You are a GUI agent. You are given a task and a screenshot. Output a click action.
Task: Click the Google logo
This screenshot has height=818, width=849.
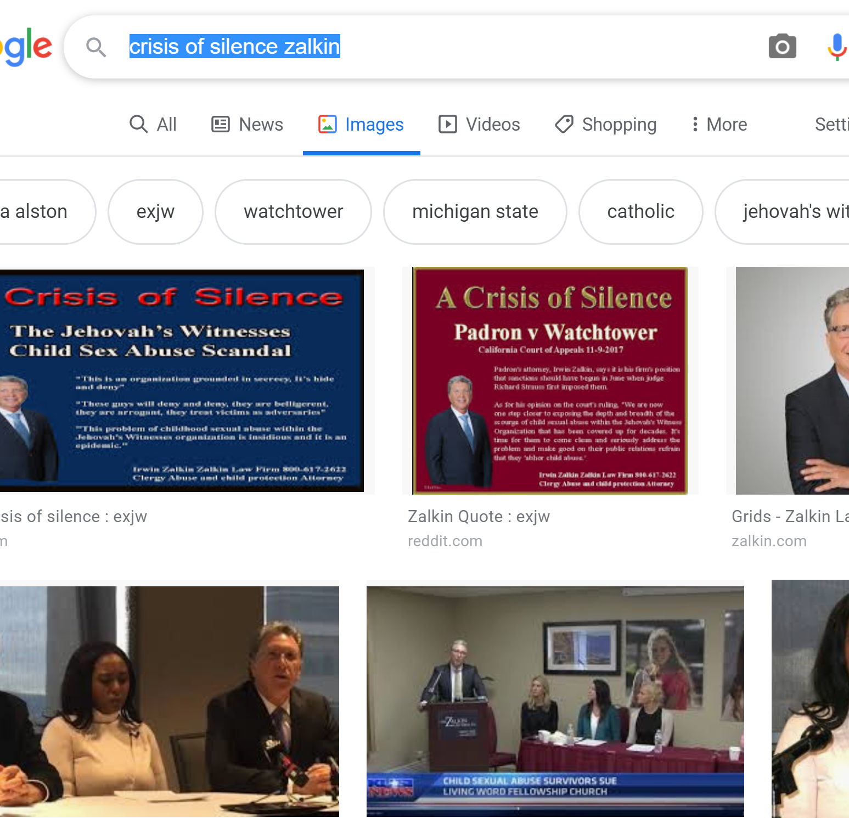(26, 47)
